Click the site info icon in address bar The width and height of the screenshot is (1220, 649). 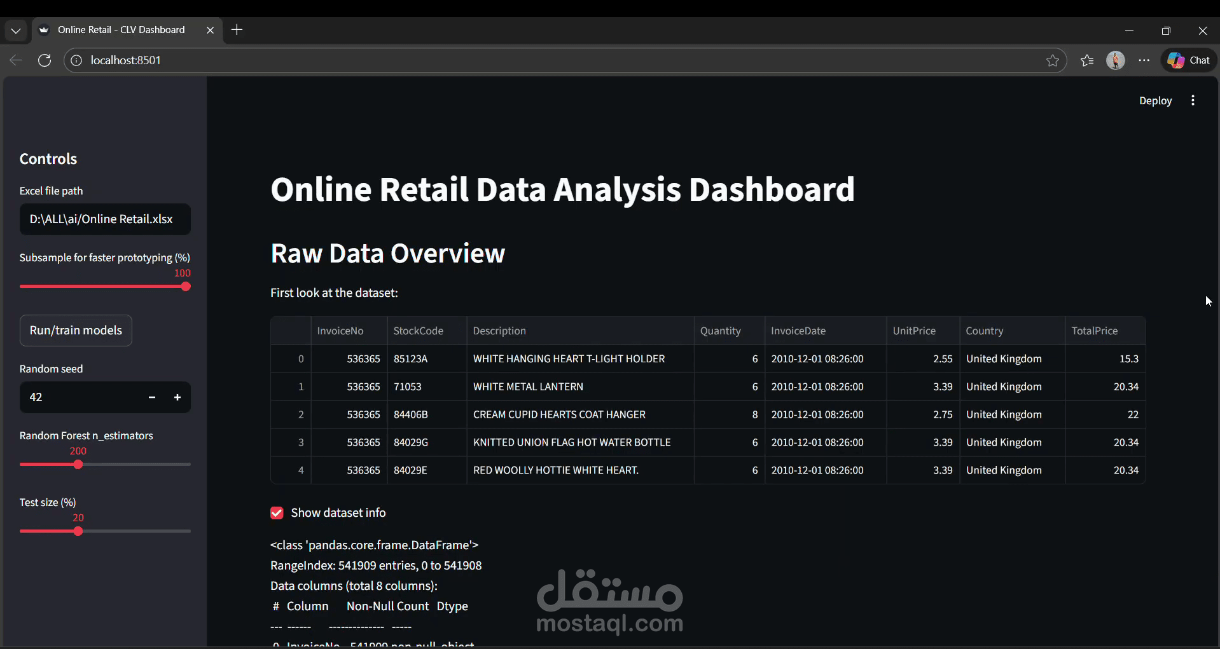pyautogui.click(x=76, y=60)
